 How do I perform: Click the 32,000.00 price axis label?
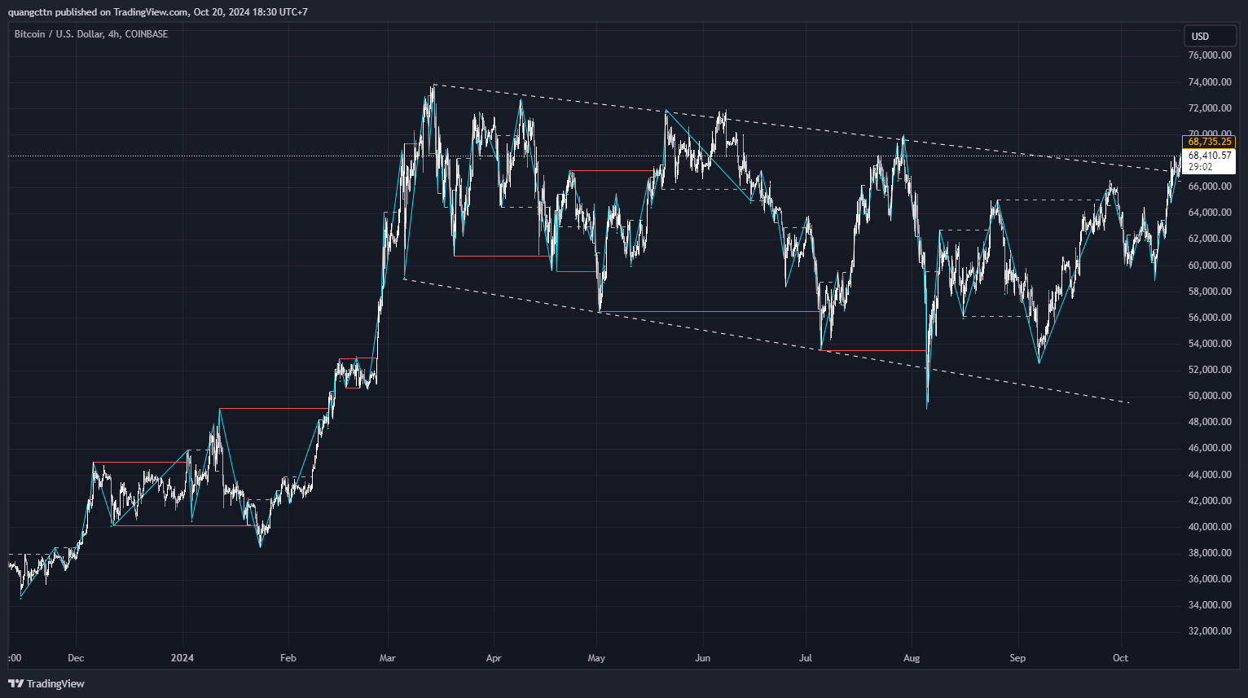pos(1210,631)
